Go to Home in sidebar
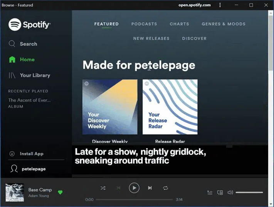 click(x=22, y=60)
